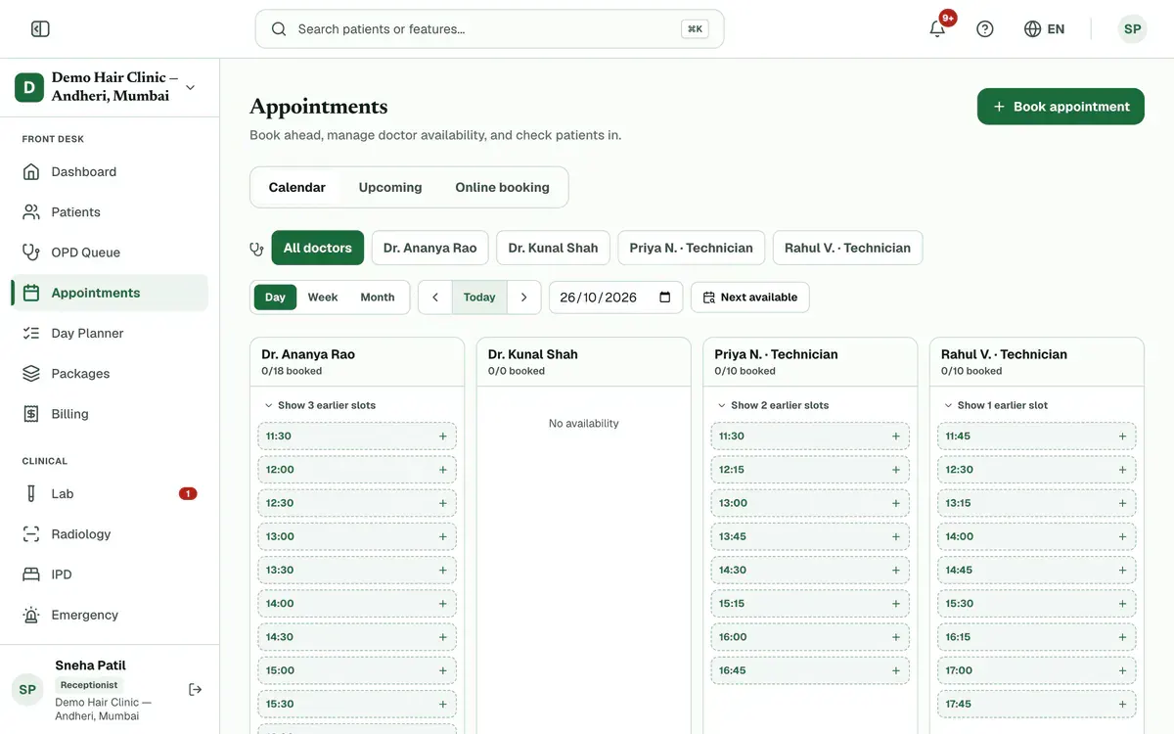Viewport: 1174px width, 734px height.
Task: Add appointment at Rahul V. 14:00 slot
Action: [x=1037, y=536]
